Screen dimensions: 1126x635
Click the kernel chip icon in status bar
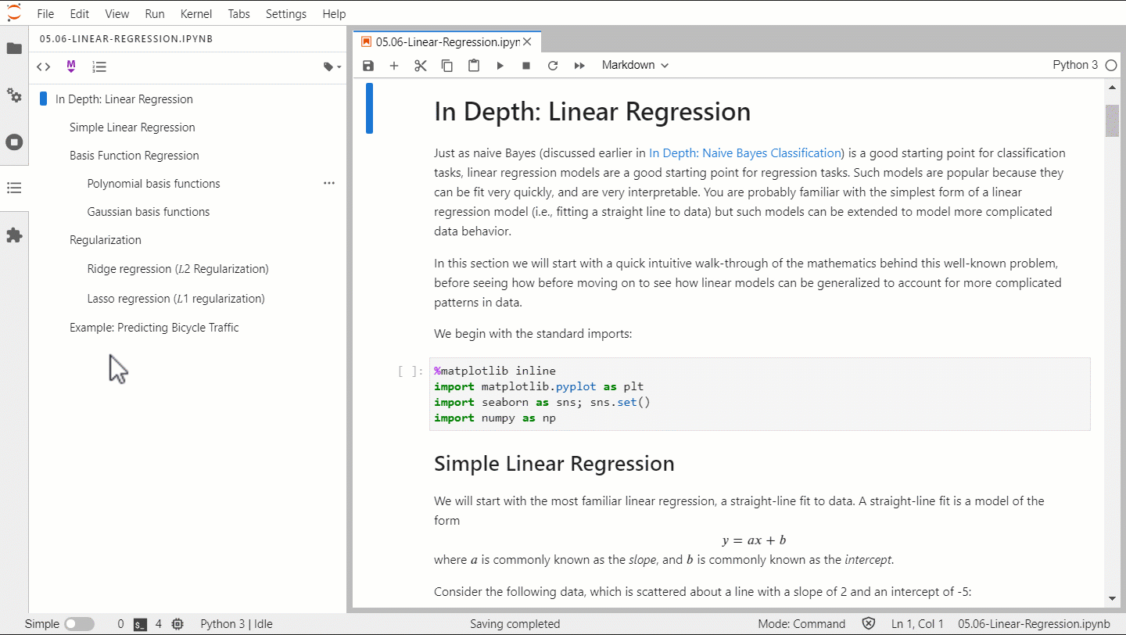(178, 624)
